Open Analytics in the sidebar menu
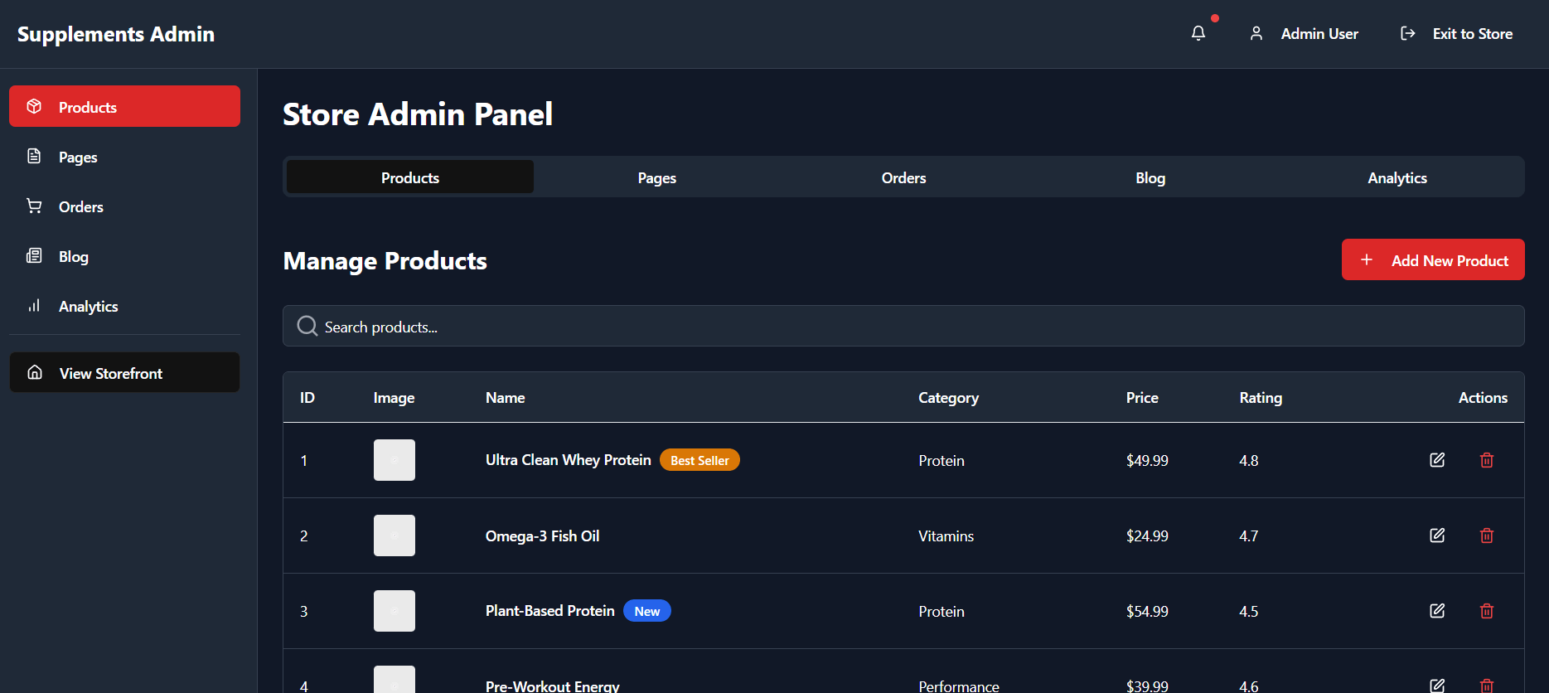The width and height of the screenshot is (1549, 693). [x=88, y=307]
